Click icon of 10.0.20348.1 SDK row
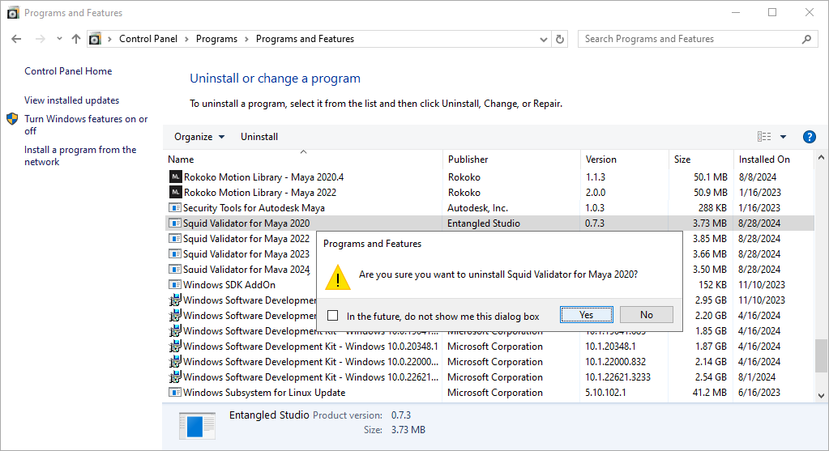This screenshot has height=451, width=829. pos(175,347)
